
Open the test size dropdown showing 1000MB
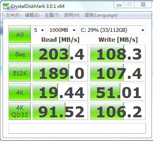(62, 30)
